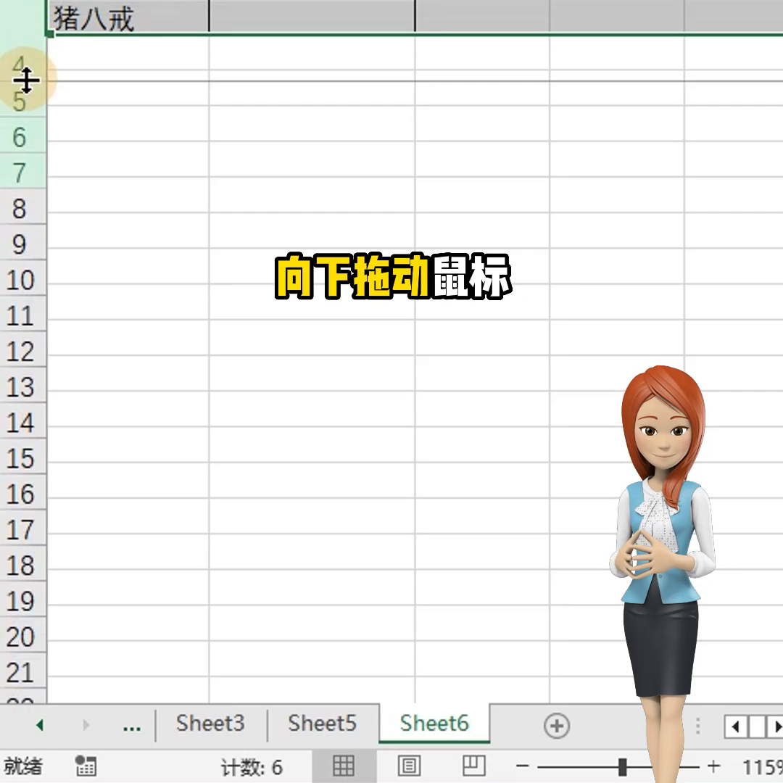The image size is (783, 783).
Task: Switch to Page Layout view
Action: click(409, 766)
